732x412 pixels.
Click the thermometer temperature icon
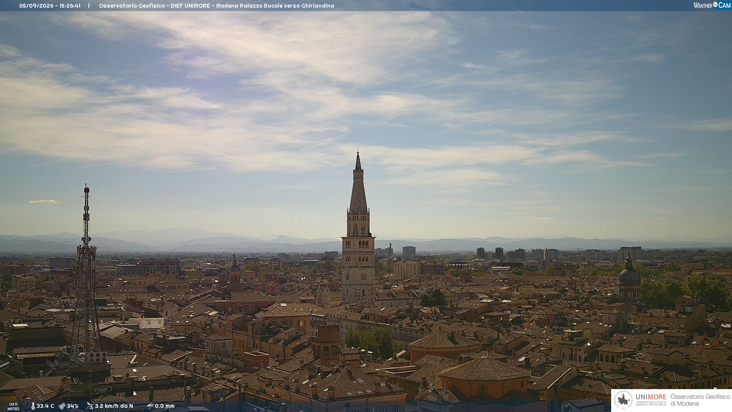click(x=33, y=406)
